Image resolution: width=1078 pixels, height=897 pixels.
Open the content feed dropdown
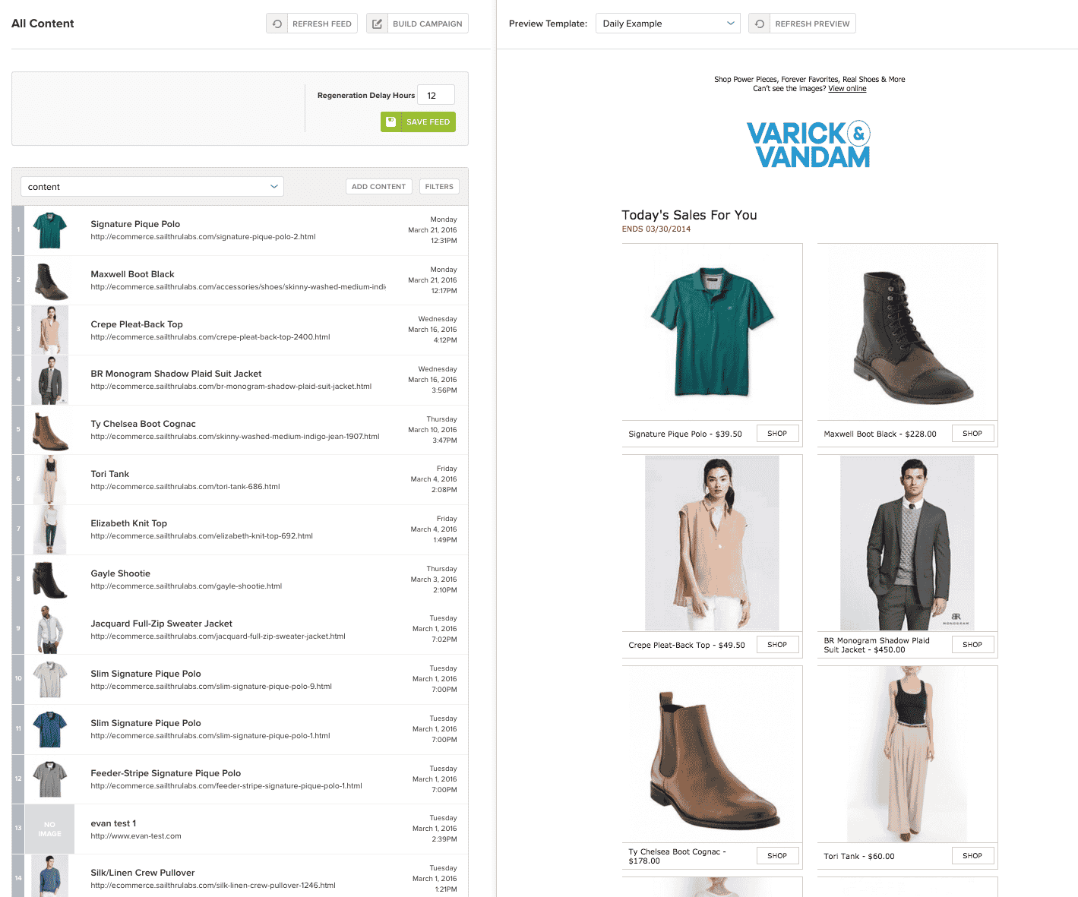(x=152, y=187)
